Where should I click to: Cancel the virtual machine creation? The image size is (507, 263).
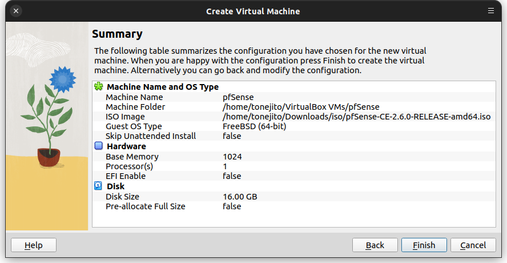(473, 245)
